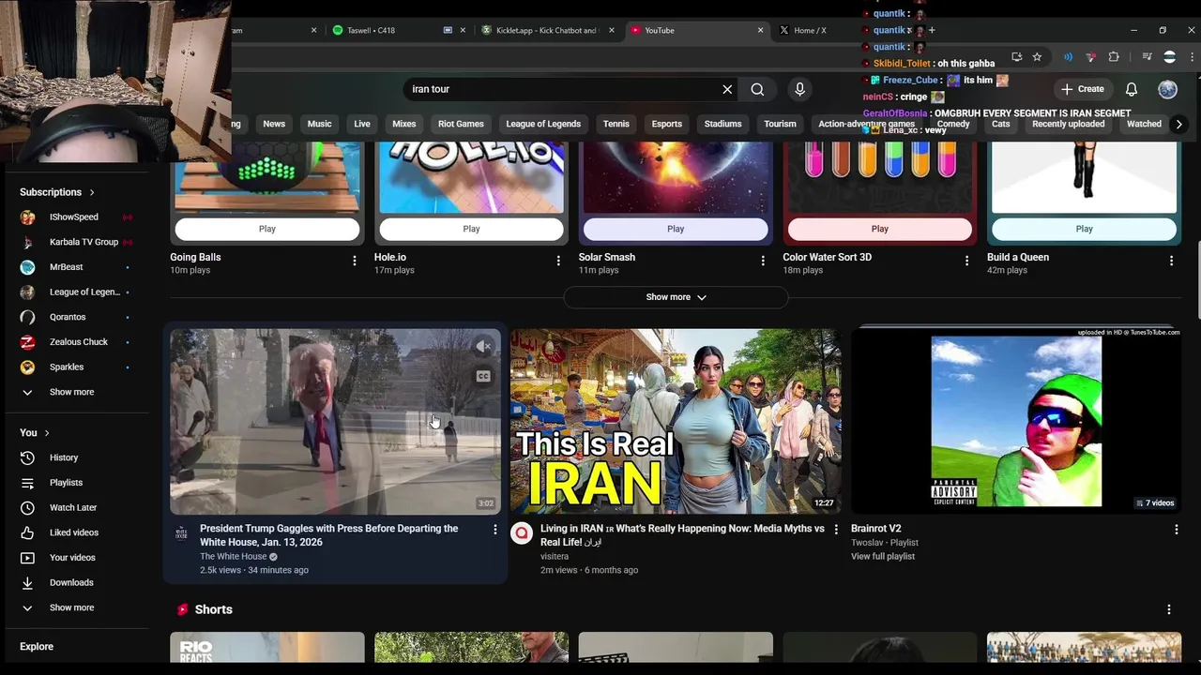Screen dimensions: 1201x675
Task: Open options for Build a Queen
Action: [1171, 261]
